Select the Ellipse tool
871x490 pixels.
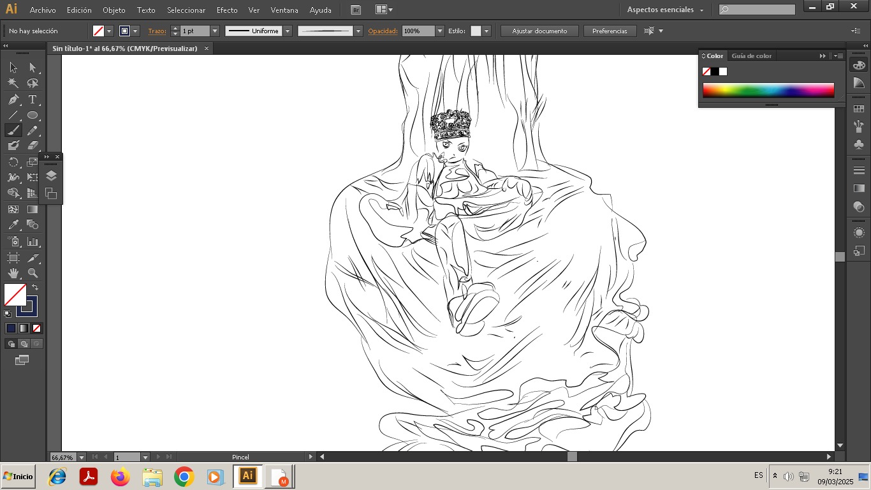(33, 115)
